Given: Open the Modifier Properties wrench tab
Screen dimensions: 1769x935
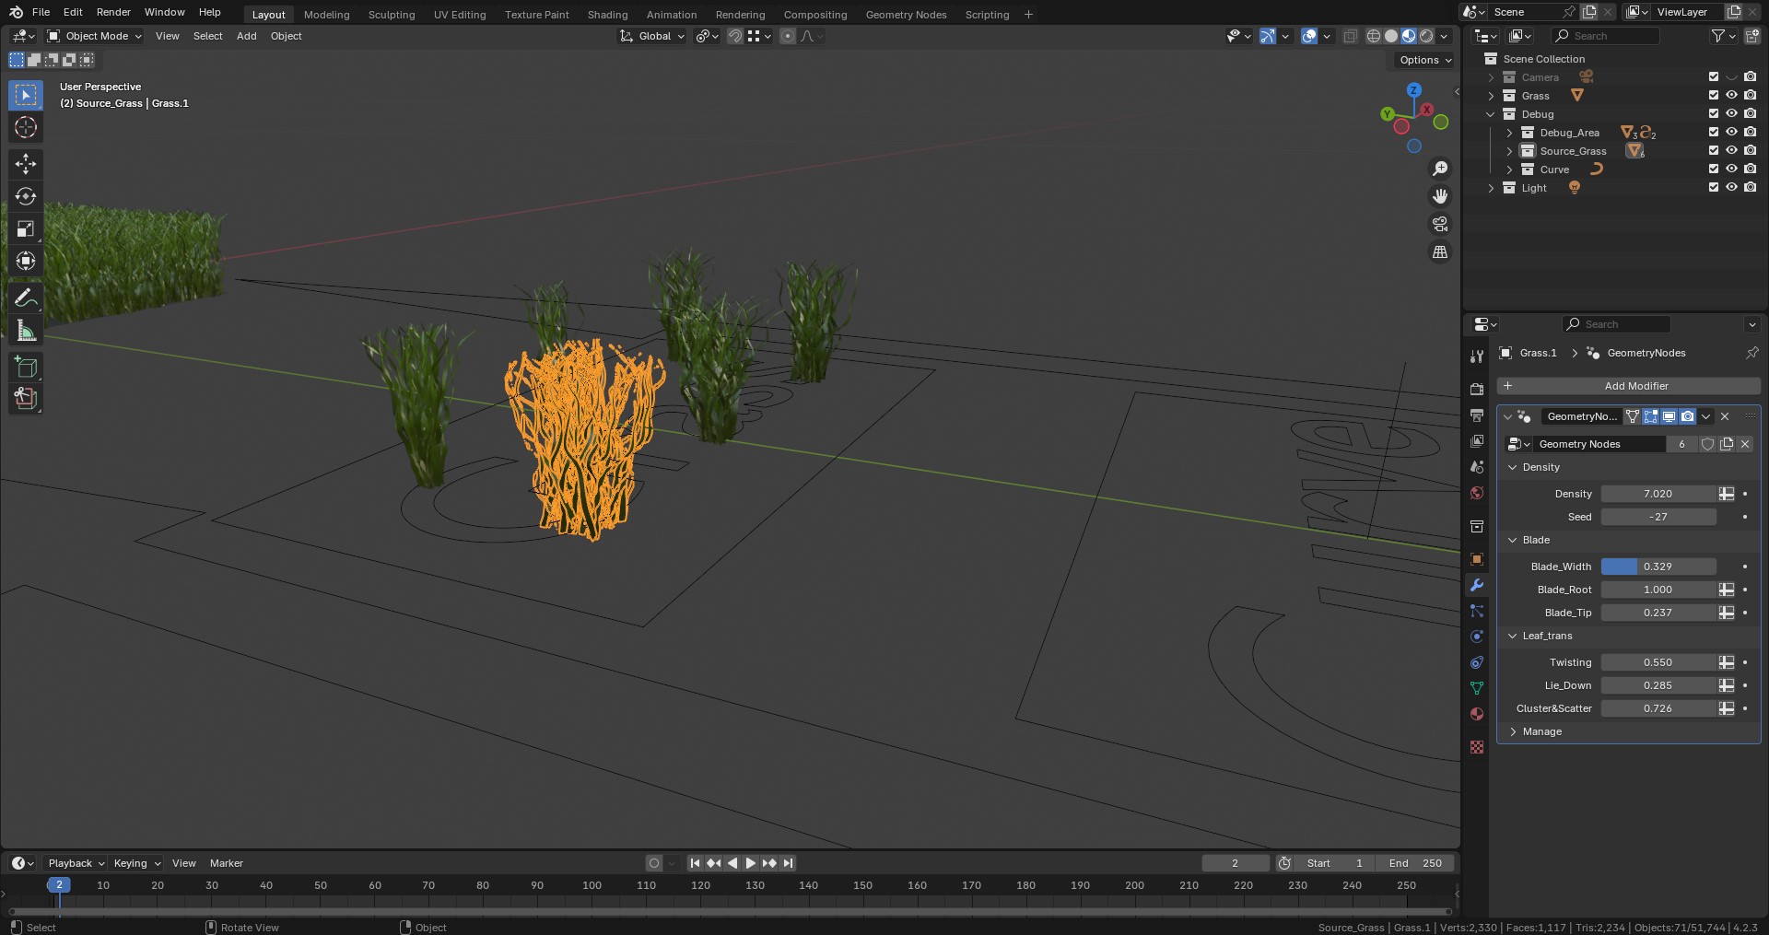Looking at the screenshot, I should [x=1477, y=585].
